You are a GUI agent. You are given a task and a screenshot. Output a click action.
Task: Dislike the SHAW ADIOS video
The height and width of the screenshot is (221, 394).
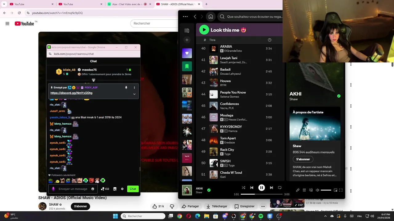pos(172,206)
